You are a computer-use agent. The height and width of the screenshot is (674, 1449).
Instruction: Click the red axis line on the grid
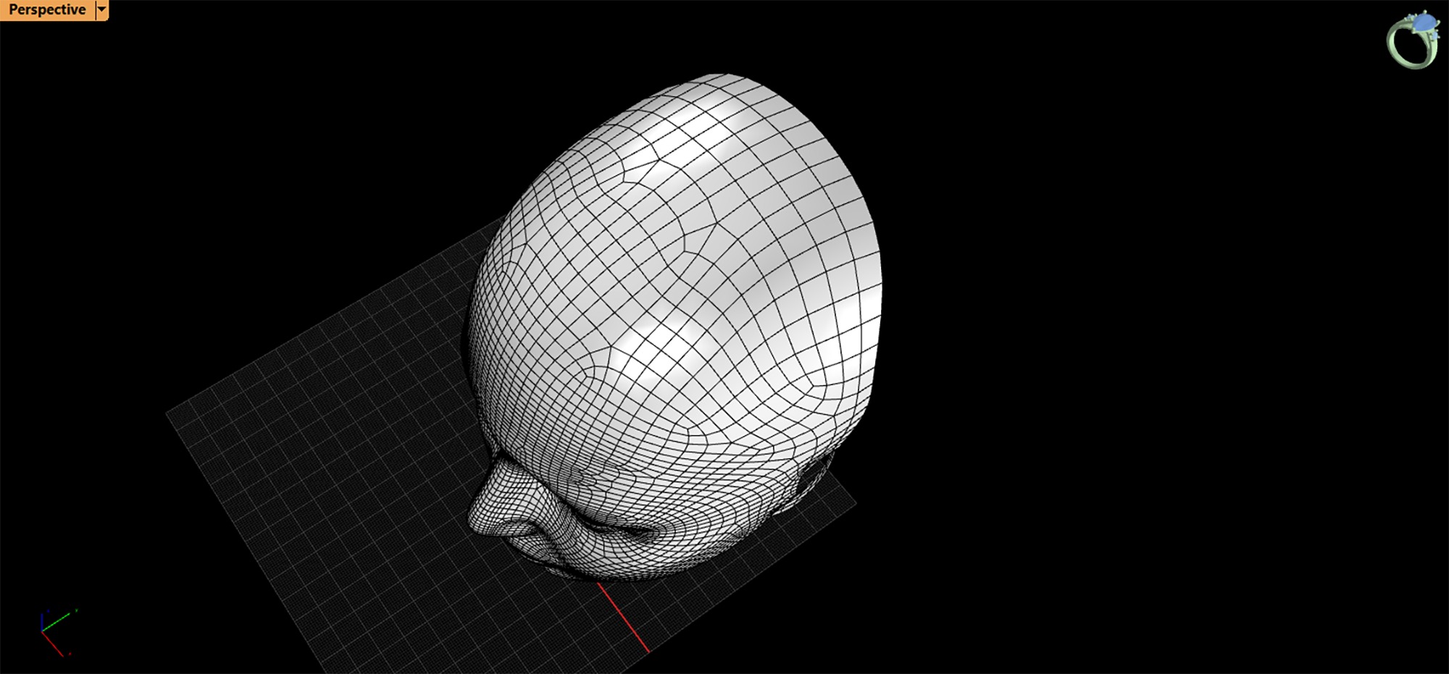coord(623,618)
